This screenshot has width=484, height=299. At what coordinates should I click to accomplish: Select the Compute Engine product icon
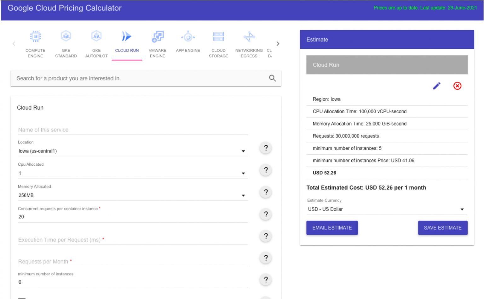tap(35, 37)
